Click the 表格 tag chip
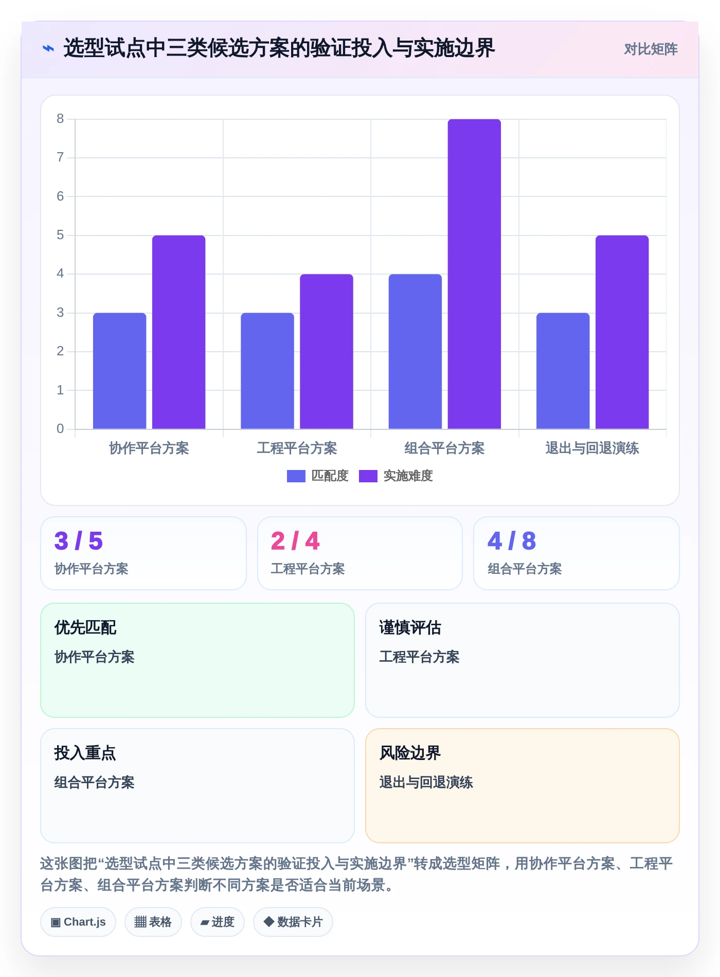 tap(153, 922)
